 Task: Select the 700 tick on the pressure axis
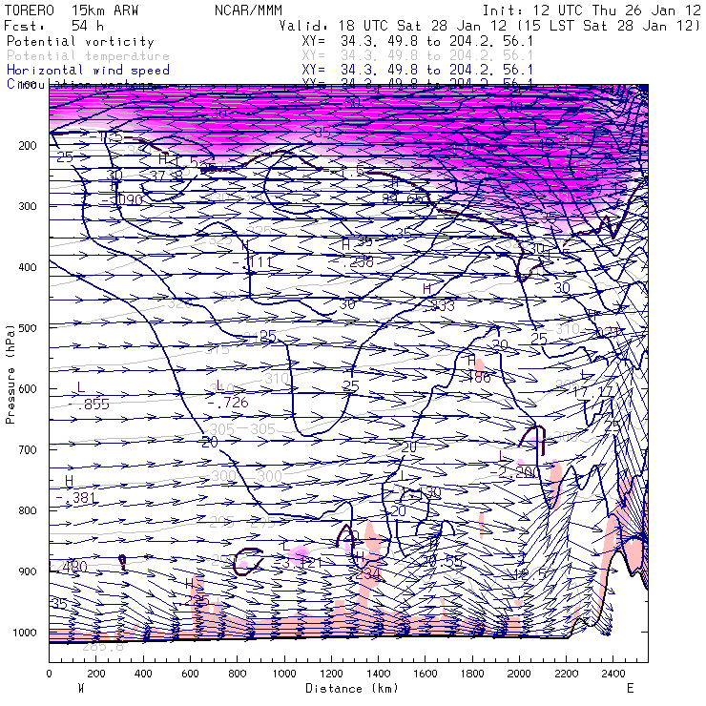pyautogui.click(x=28, y=449)
